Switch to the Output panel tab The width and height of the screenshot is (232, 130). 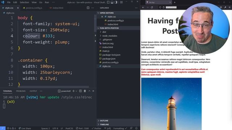point(33,91)
